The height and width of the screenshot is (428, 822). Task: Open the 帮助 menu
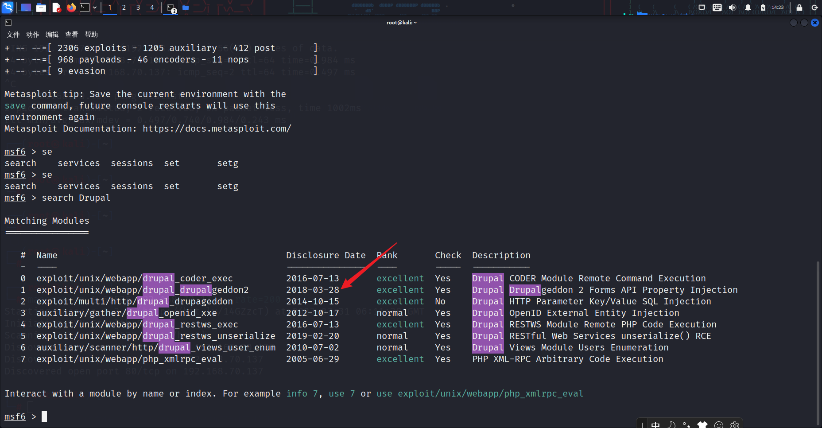tap(91, 35)
